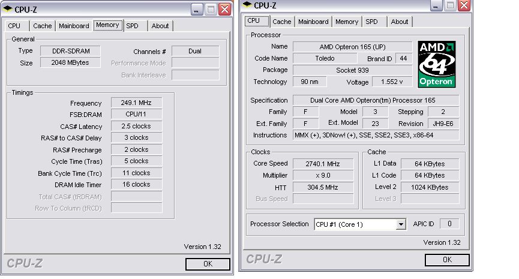Click the APIC ID value 0

pos(449,224)
